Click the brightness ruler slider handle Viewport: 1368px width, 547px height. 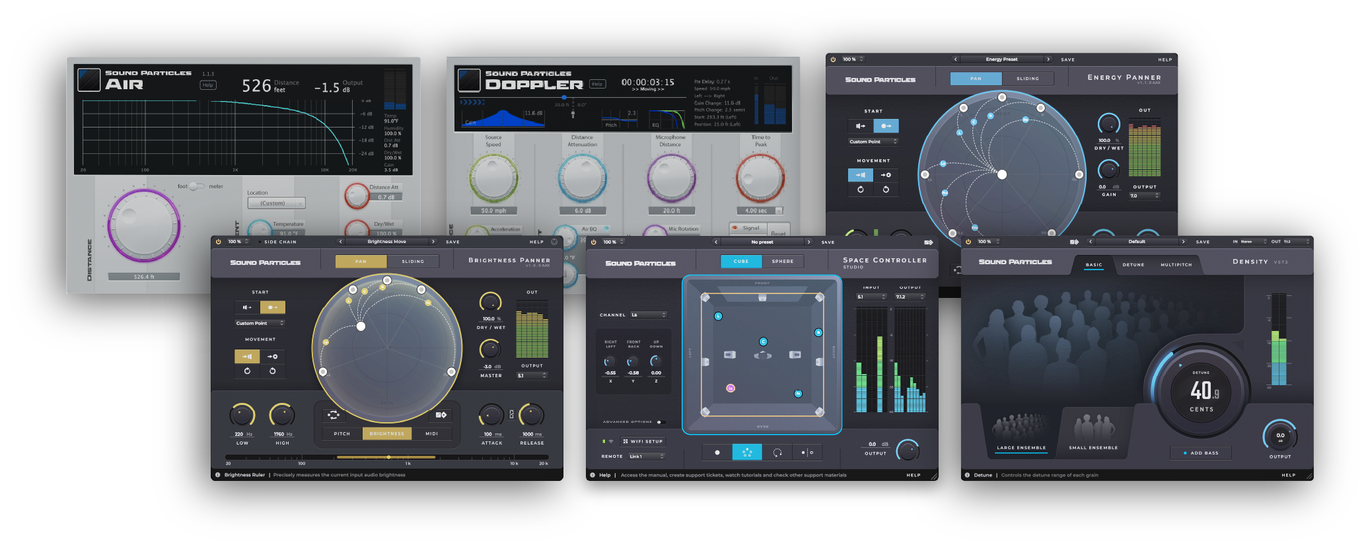(x=388, y=457)
